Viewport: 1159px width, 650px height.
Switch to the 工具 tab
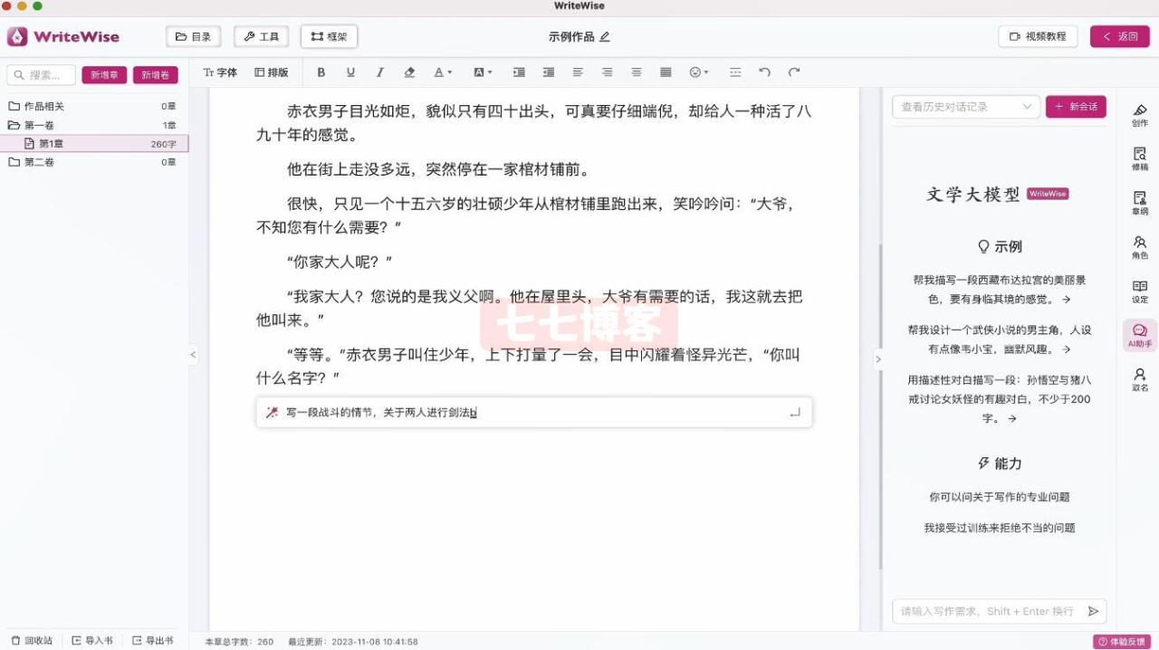tap(261, 36)
